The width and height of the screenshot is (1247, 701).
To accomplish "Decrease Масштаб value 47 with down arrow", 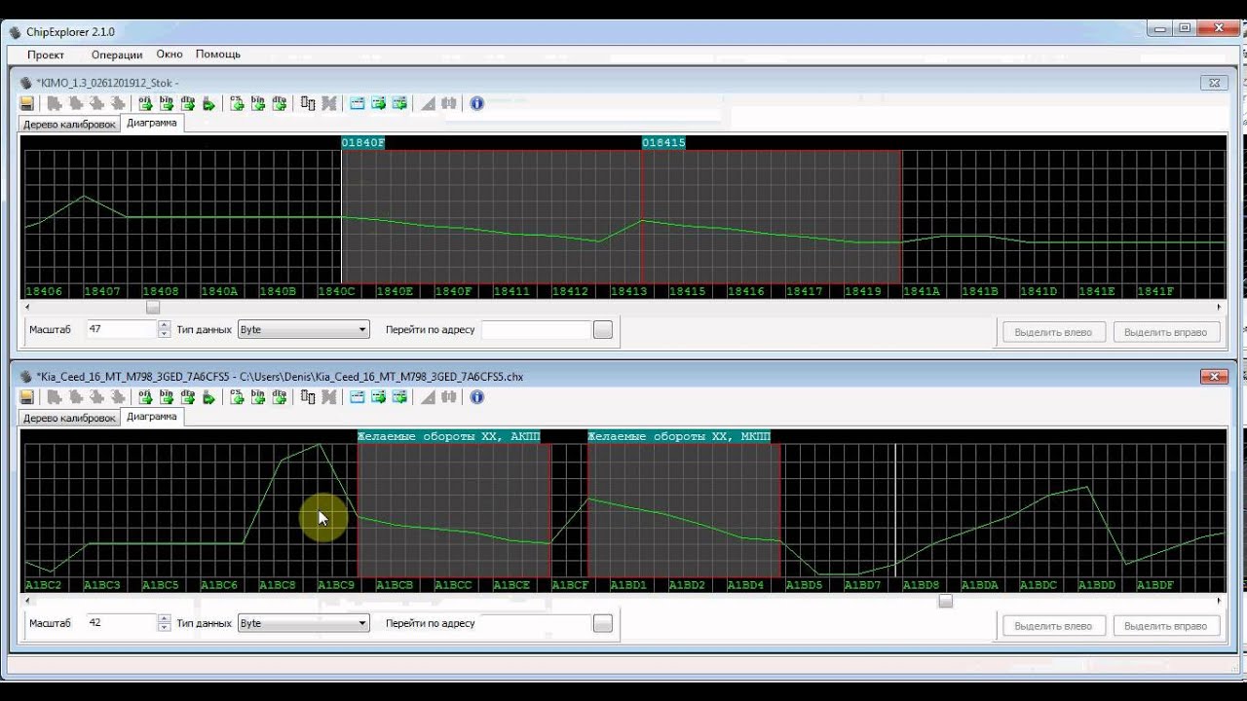I will 164,334.
